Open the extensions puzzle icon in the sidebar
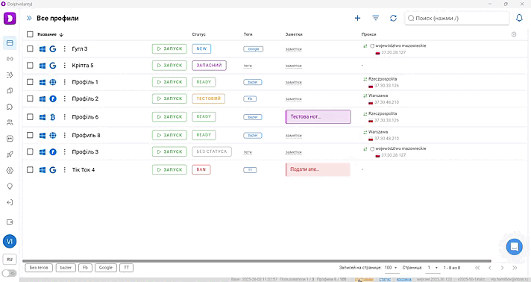Image resolution: width=531 pixels, height=282 pixels. point(10,107)
